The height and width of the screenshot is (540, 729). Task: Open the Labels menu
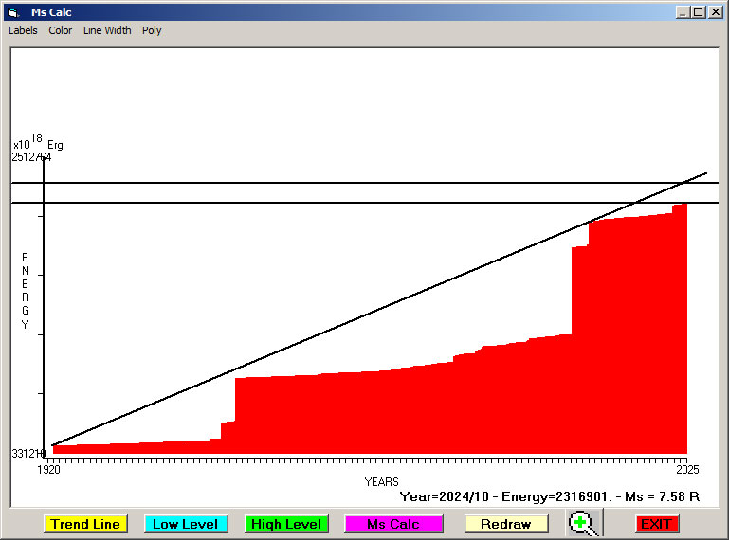[23, 30]
